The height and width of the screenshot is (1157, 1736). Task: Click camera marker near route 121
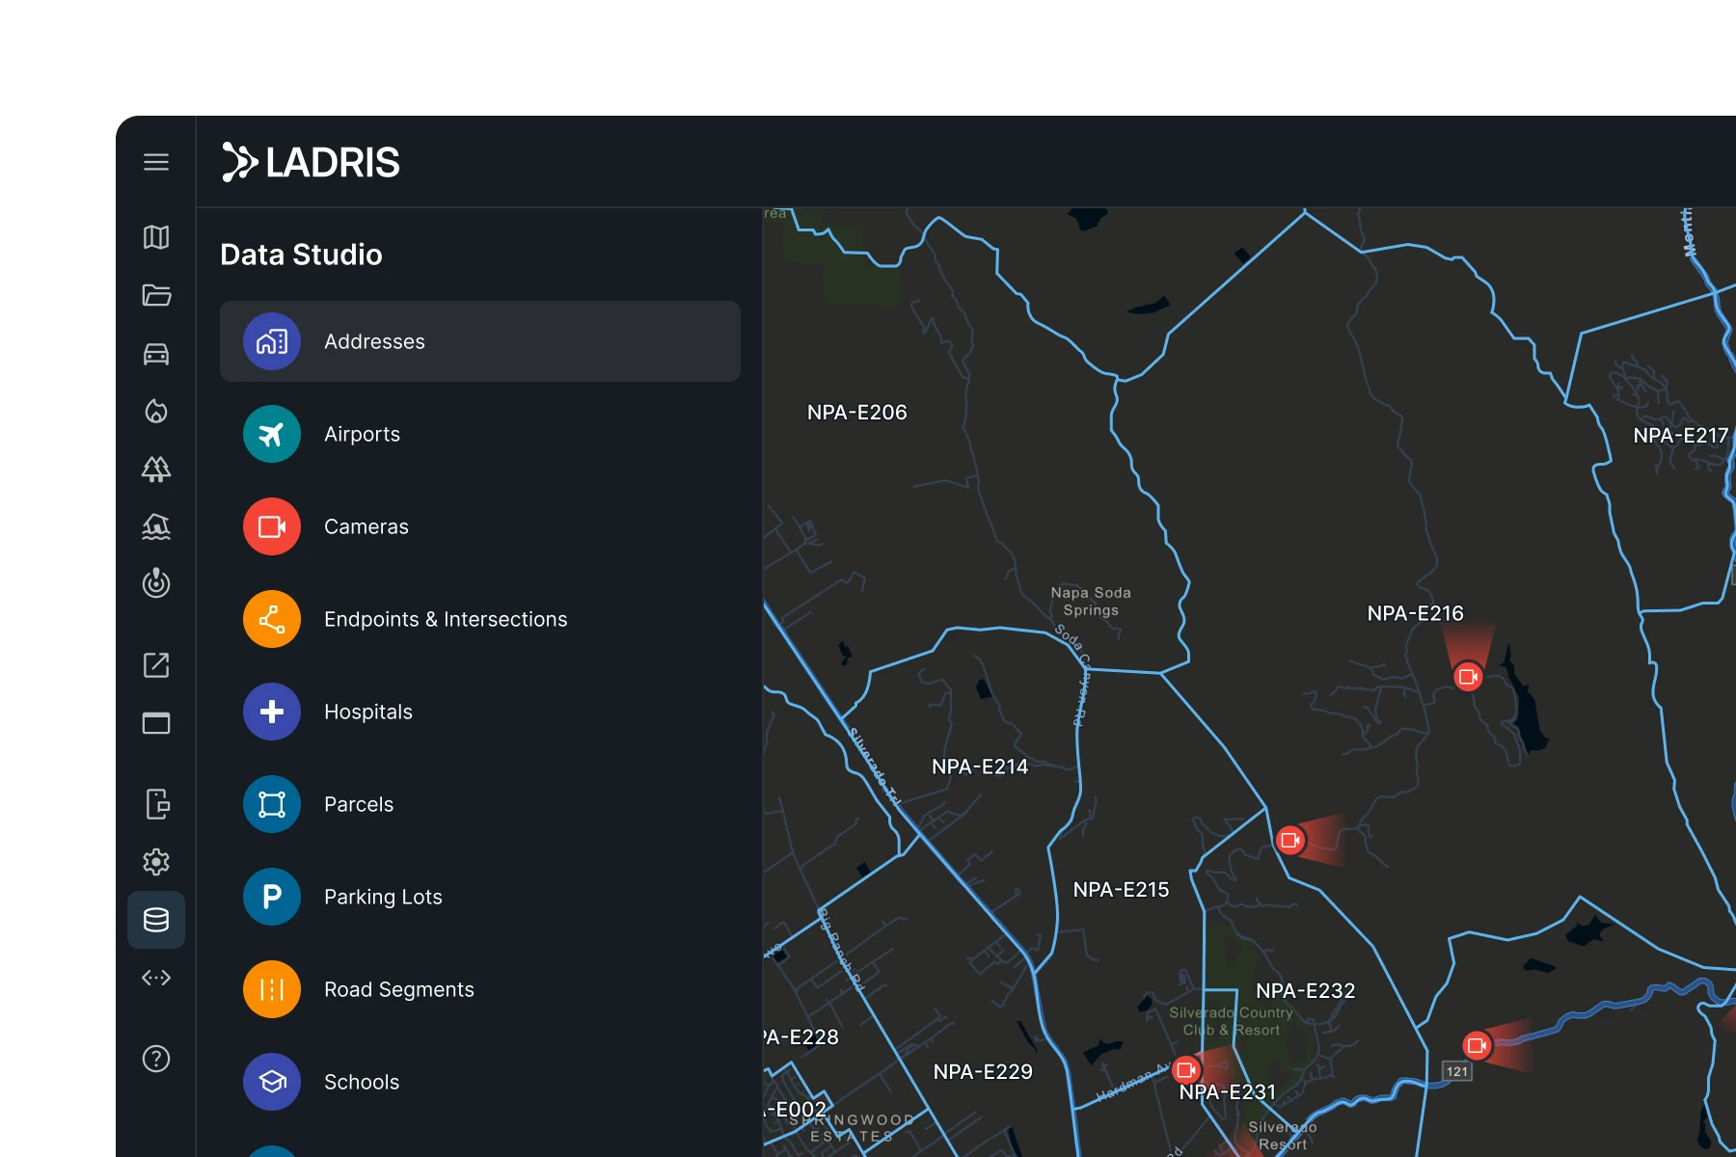[x=1477, y=1045]
